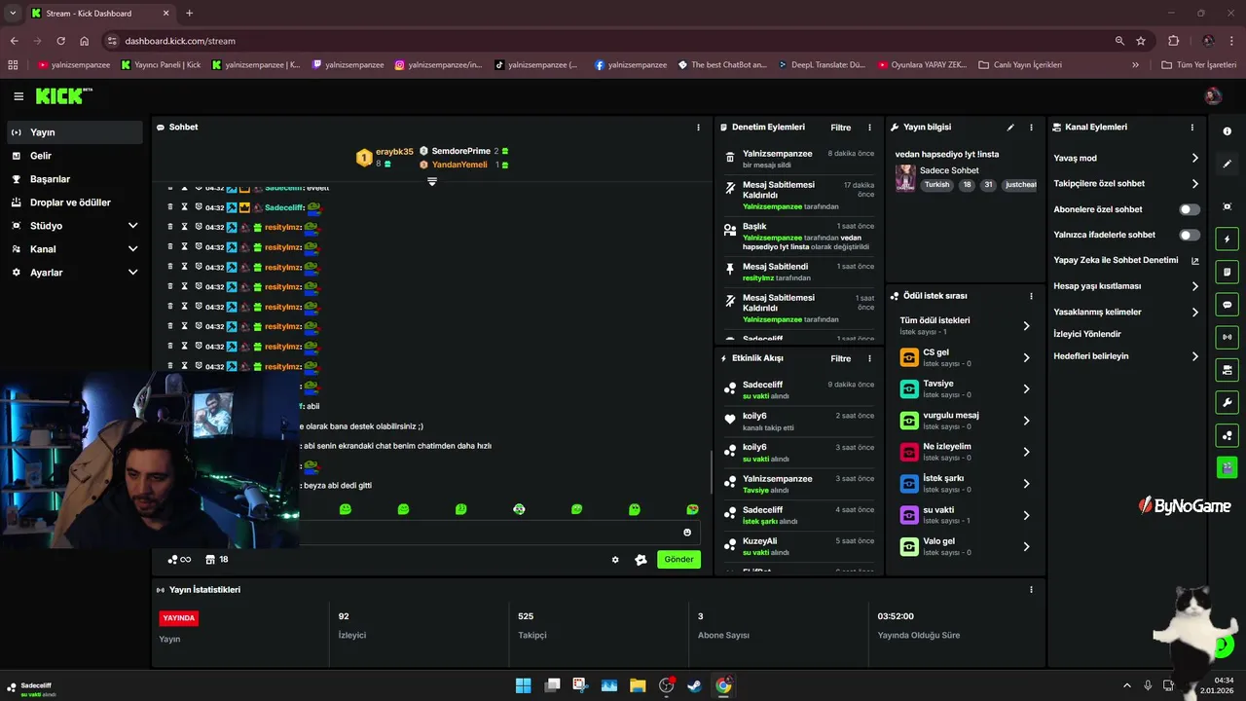Click the pencil icon in right rail
Screen dimensions: 1246x701
click(1227, 164)
